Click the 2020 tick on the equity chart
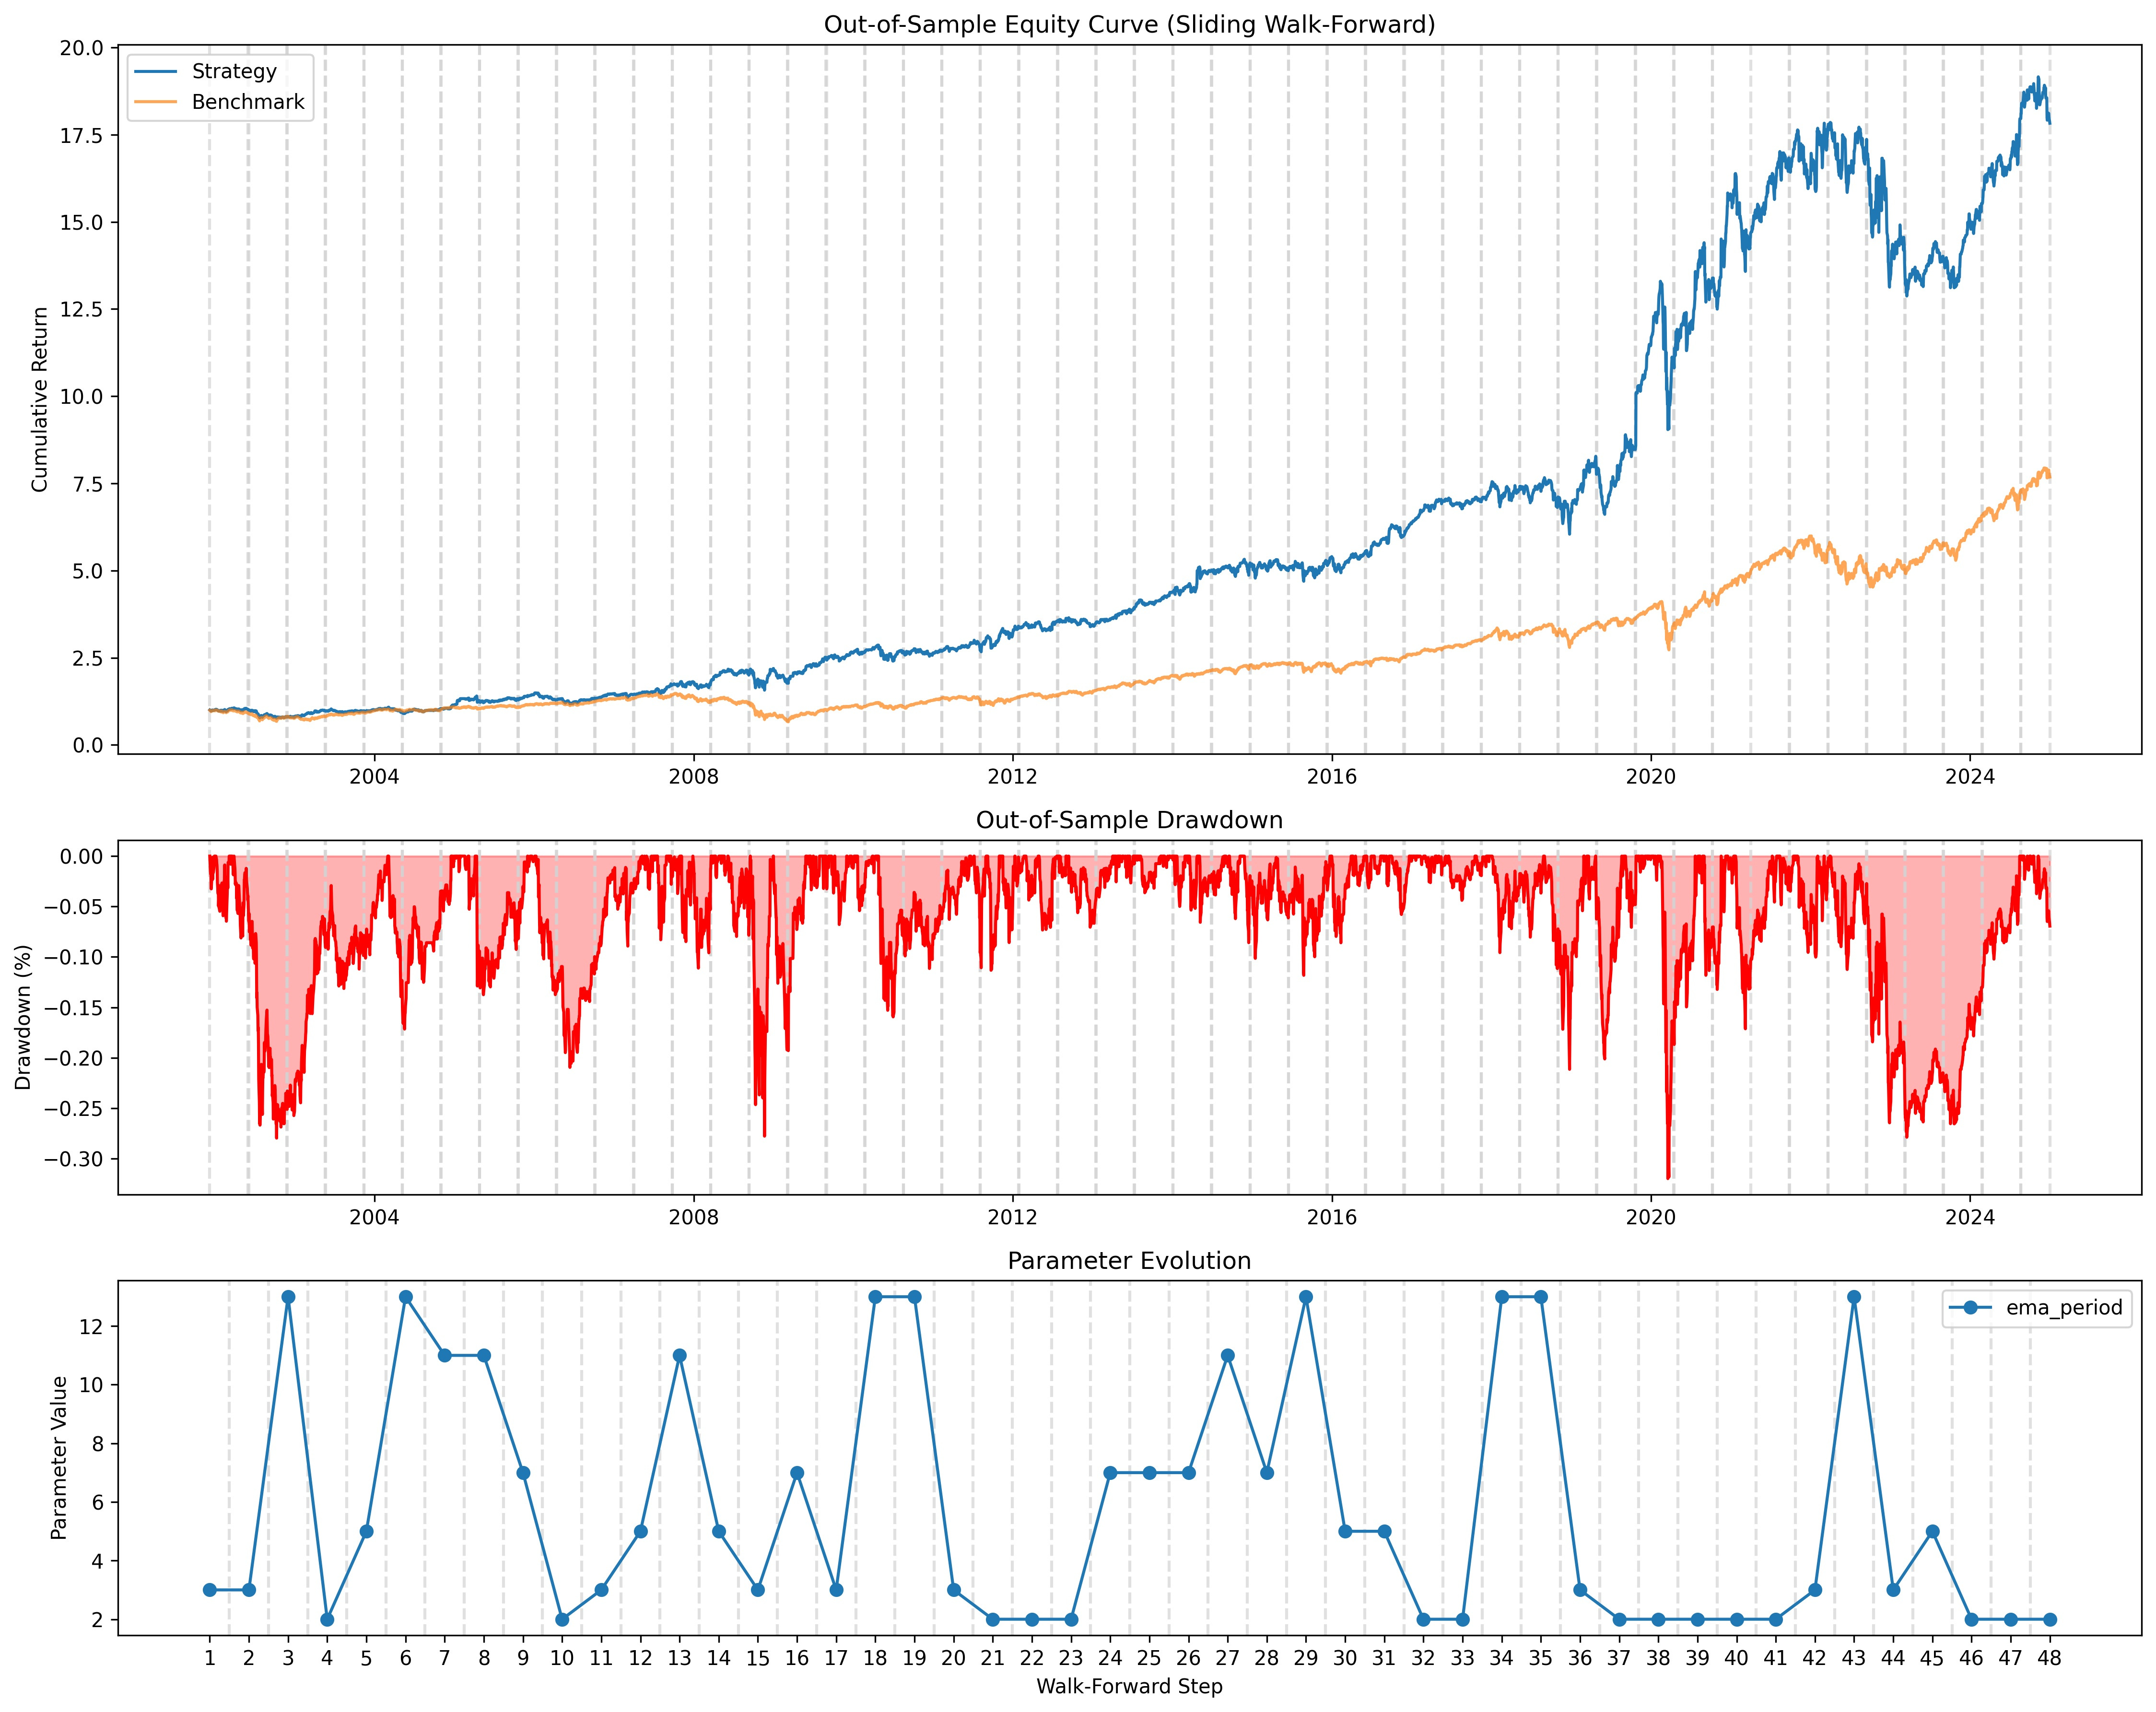 pos(1650,777)
